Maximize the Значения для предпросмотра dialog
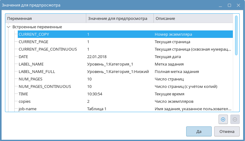Image resolution: width=245 pixels, height=141 pixels. [229, 5]
